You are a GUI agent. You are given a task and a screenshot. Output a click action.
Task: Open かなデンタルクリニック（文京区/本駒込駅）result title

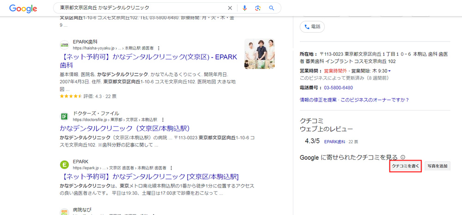click(x=125, y=128)
